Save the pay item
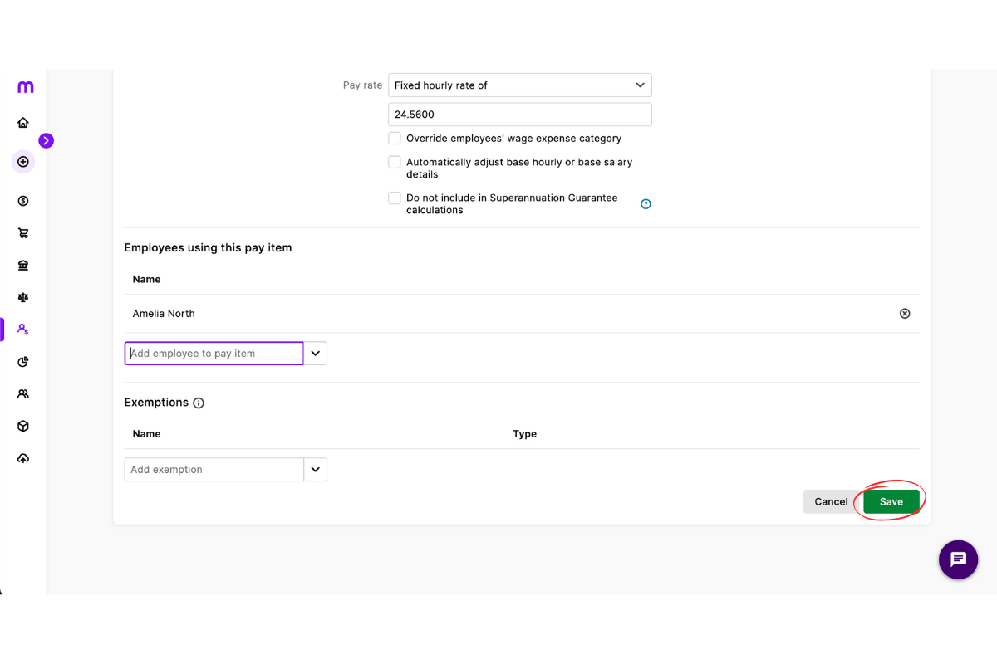Screen dimensions: 997x664 point(891,501)
